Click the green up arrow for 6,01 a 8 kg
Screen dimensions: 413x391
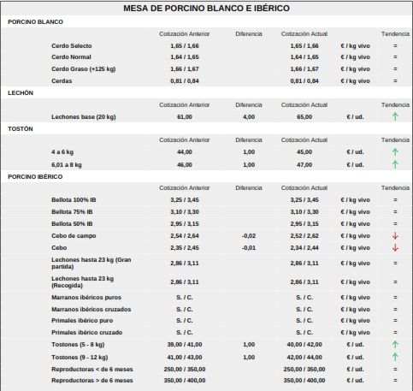(395, 164)
